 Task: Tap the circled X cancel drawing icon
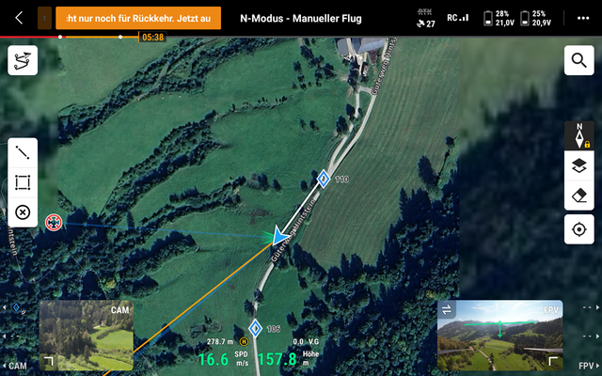[23, 212]
